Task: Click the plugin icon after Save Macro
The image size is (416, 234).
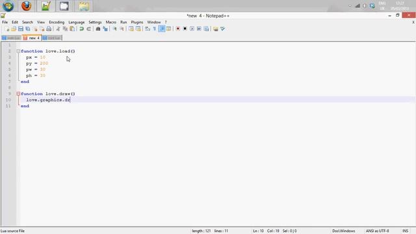Action: click(x=215, y=29)
